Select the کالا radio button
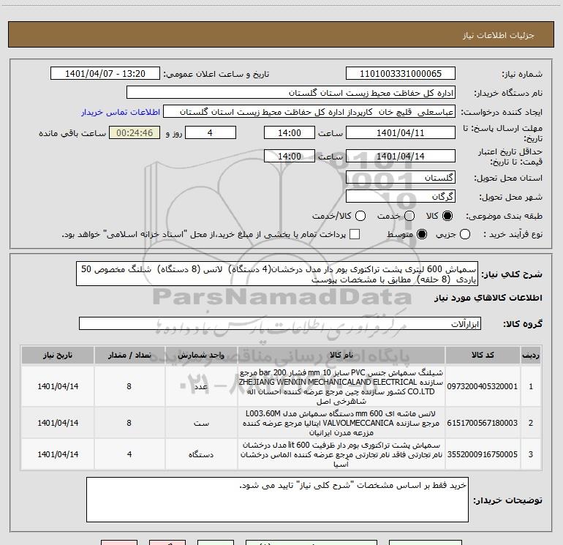This screenshot has height=545, width=563. pyautogui.click(x=447, y=216)
